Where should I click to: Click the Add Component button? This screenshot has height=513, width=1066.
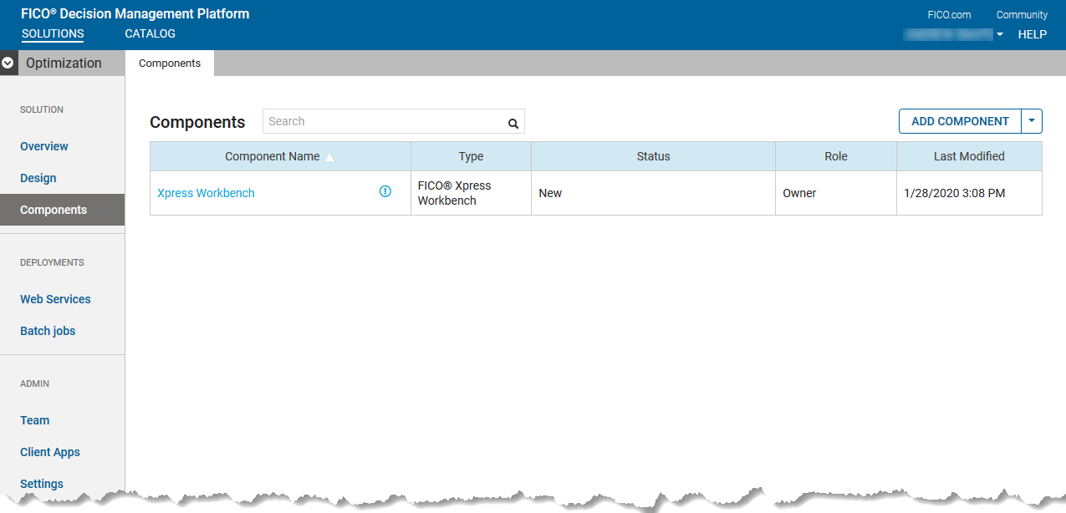(x=960, y=121)
